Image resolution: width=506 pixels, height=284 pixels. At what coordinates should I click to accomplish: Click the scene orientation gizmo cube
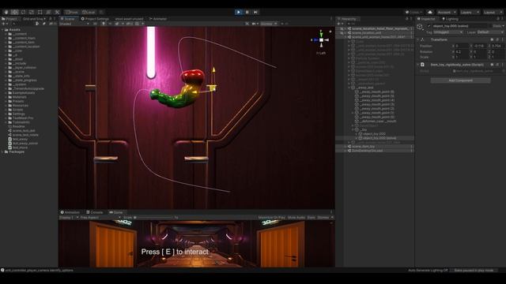pyautogui.click(x=322, y=40)
